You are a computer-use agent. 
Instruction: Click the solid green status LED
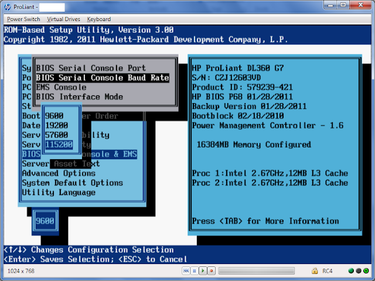coord(351,270)
